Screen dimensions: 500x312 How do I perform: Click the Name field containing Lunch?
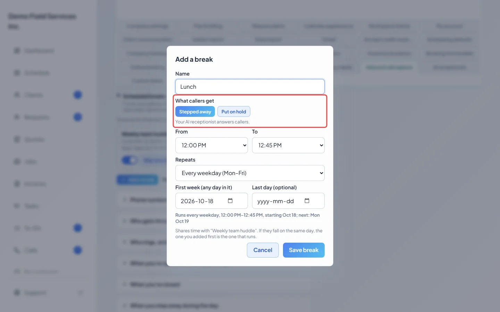coord(250,87)
